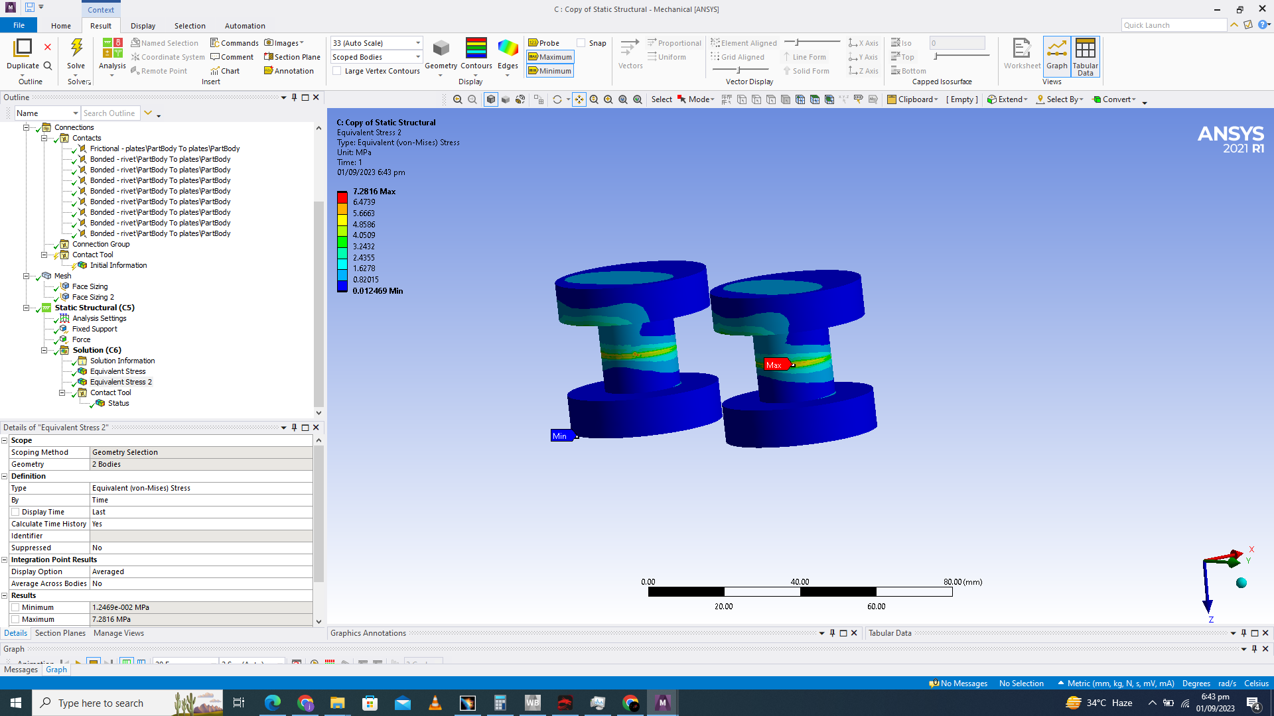Open the File menu

(x=19, y=25)
